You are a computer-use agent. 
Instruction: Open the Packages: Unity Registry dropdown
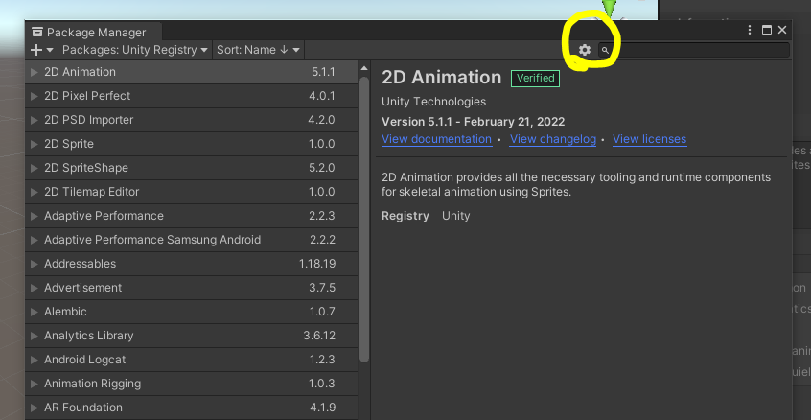click(134, 50)
